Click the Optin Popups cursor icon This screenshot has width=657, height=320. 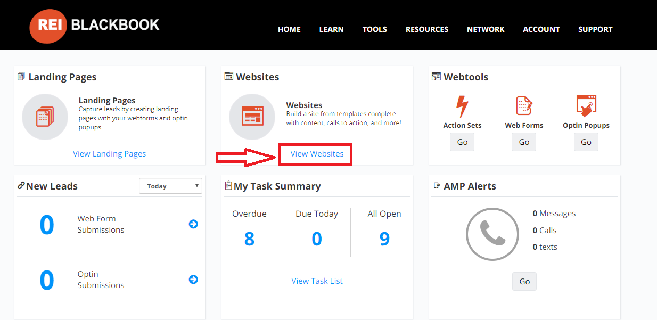click(586, 106)
